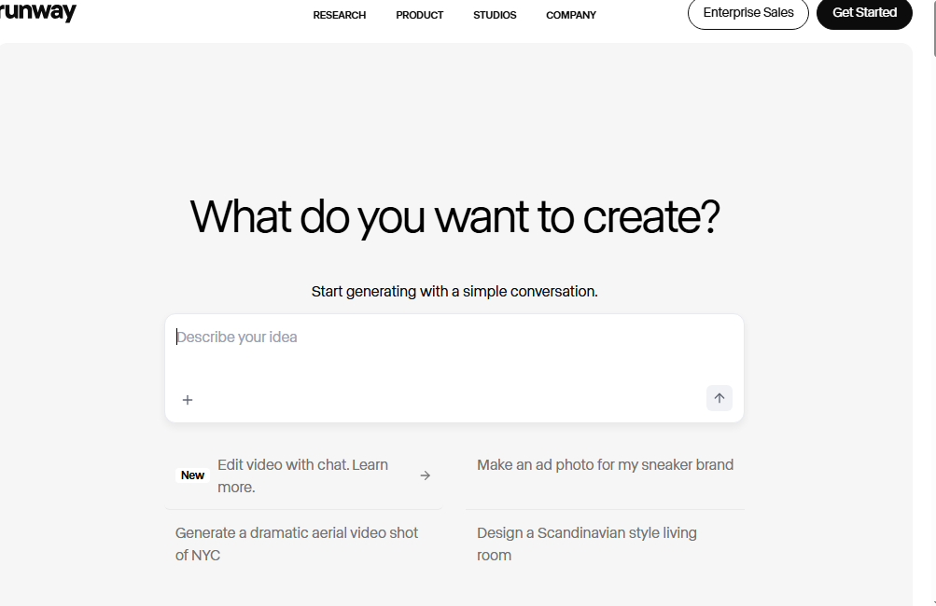Screen dimensions: 936x606
Task: Click the right arrow beside Learn more
Action: [x=425, y=475]
